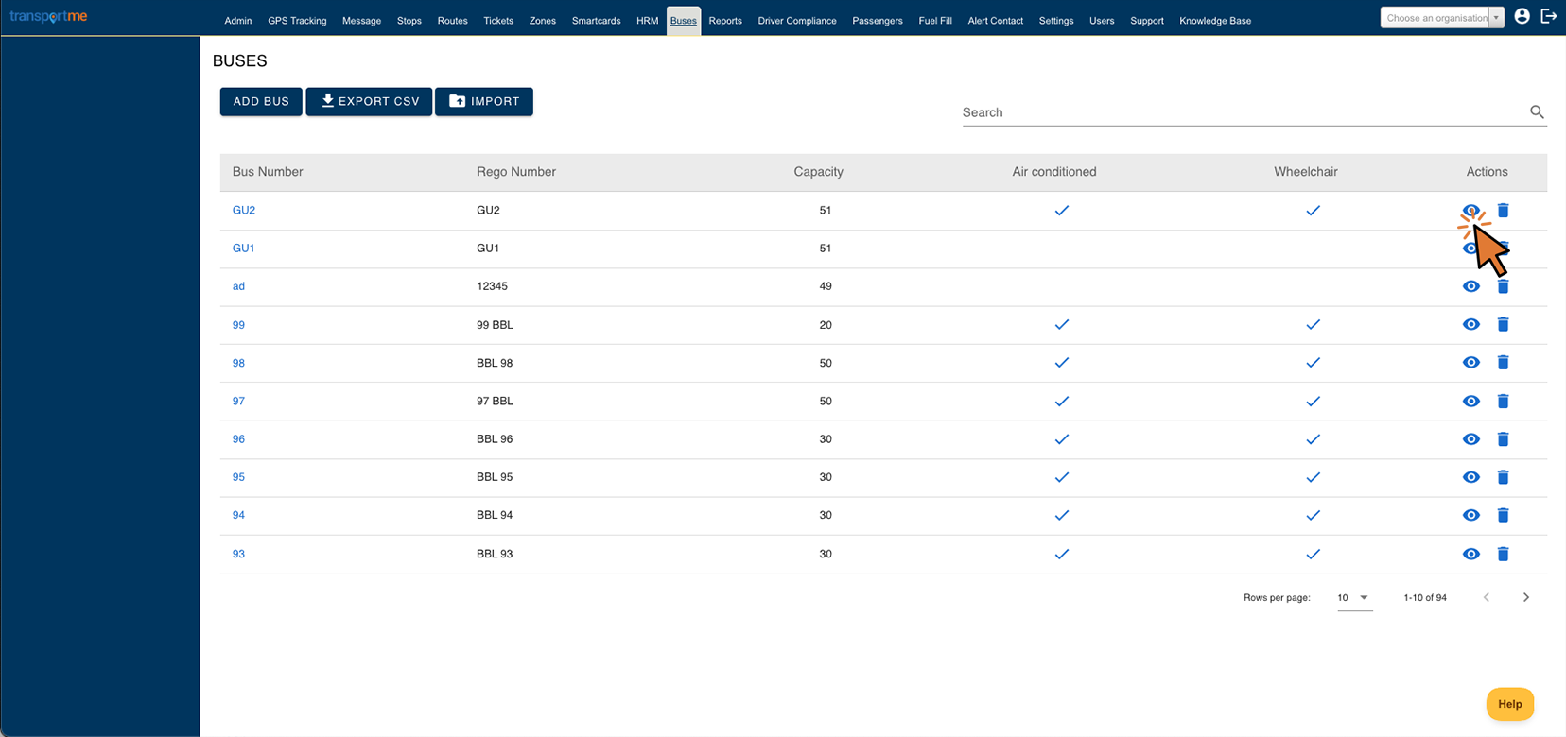Delete bus 97 with trash icon
The width and height of the screenshot is (1566, 737).
pos(1503,401)
